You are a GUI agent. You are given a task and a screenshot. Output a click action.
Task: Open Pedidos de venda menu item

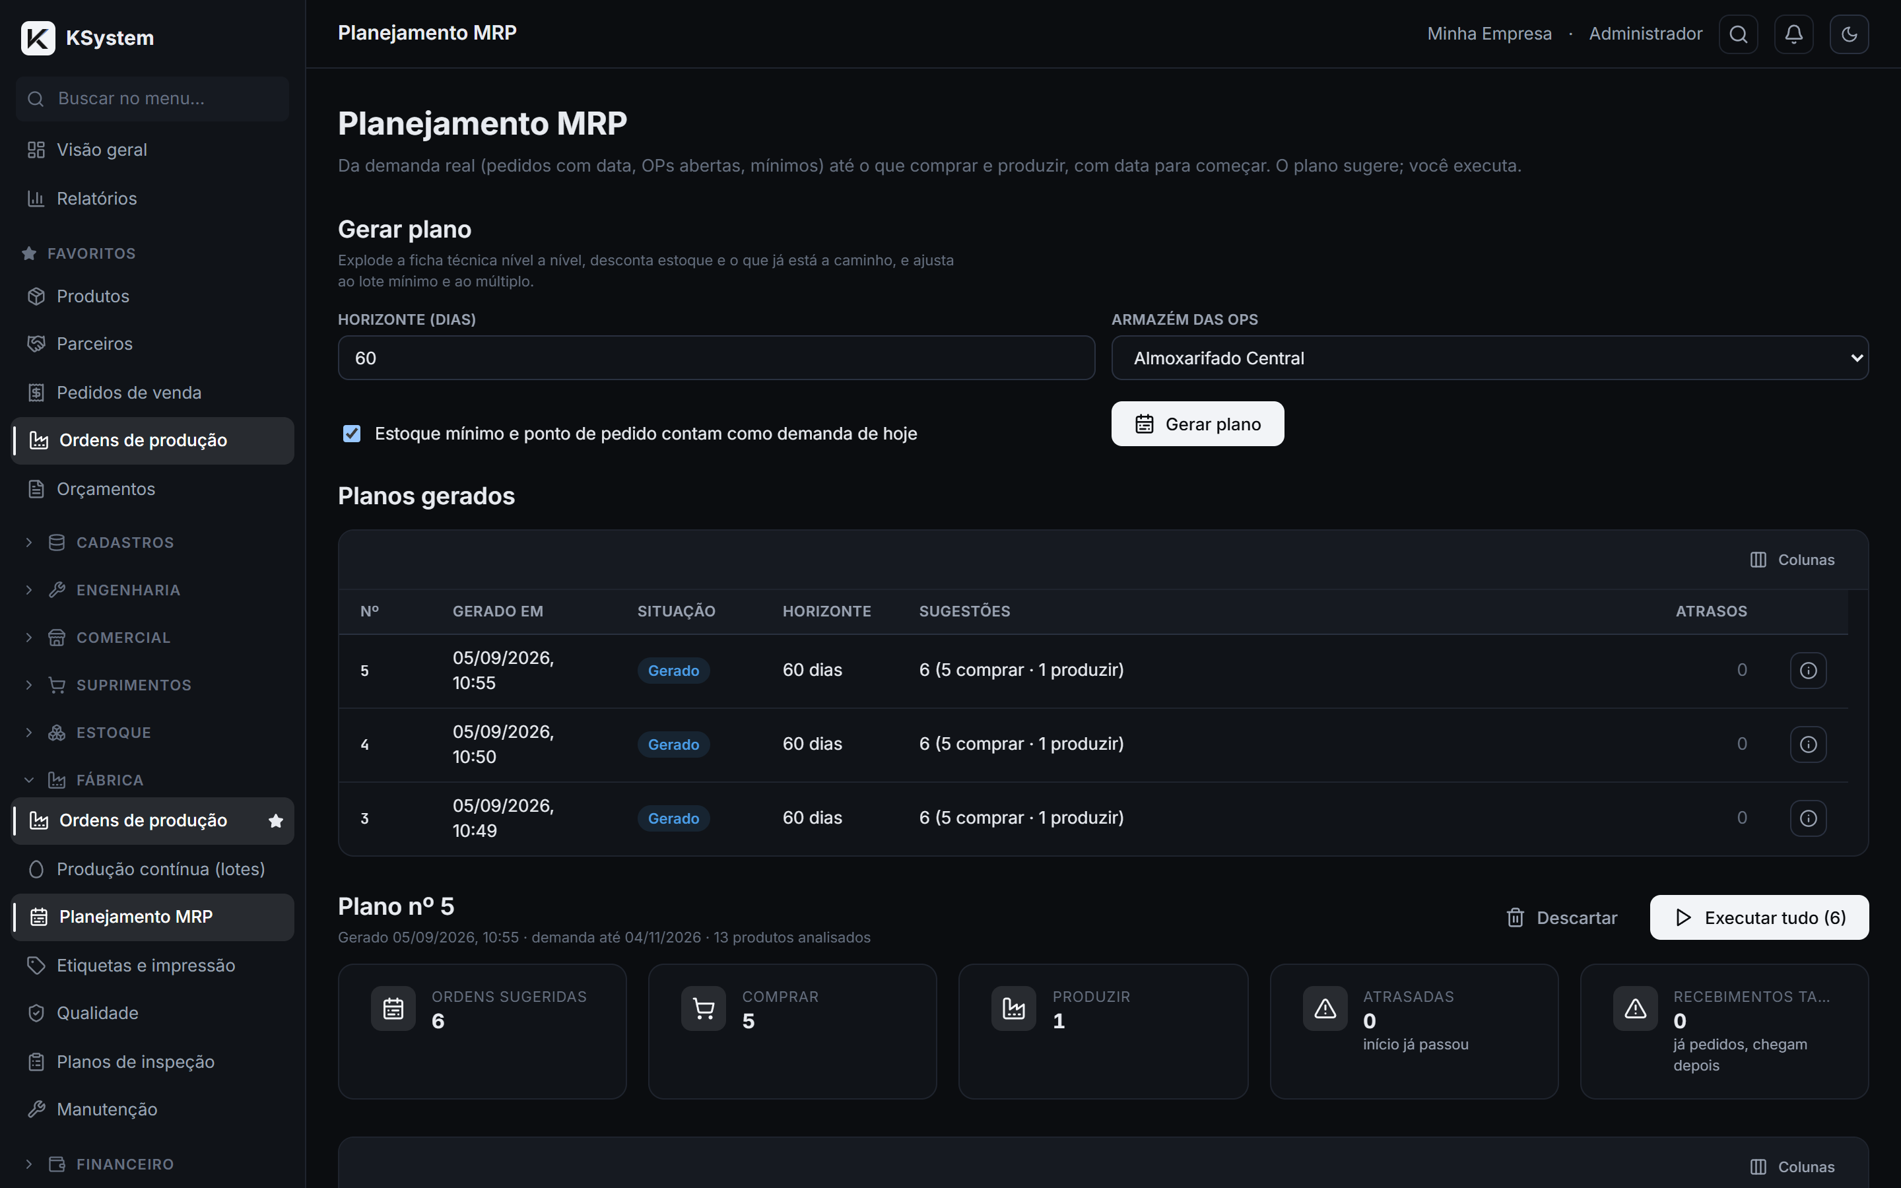click(152, 392)
